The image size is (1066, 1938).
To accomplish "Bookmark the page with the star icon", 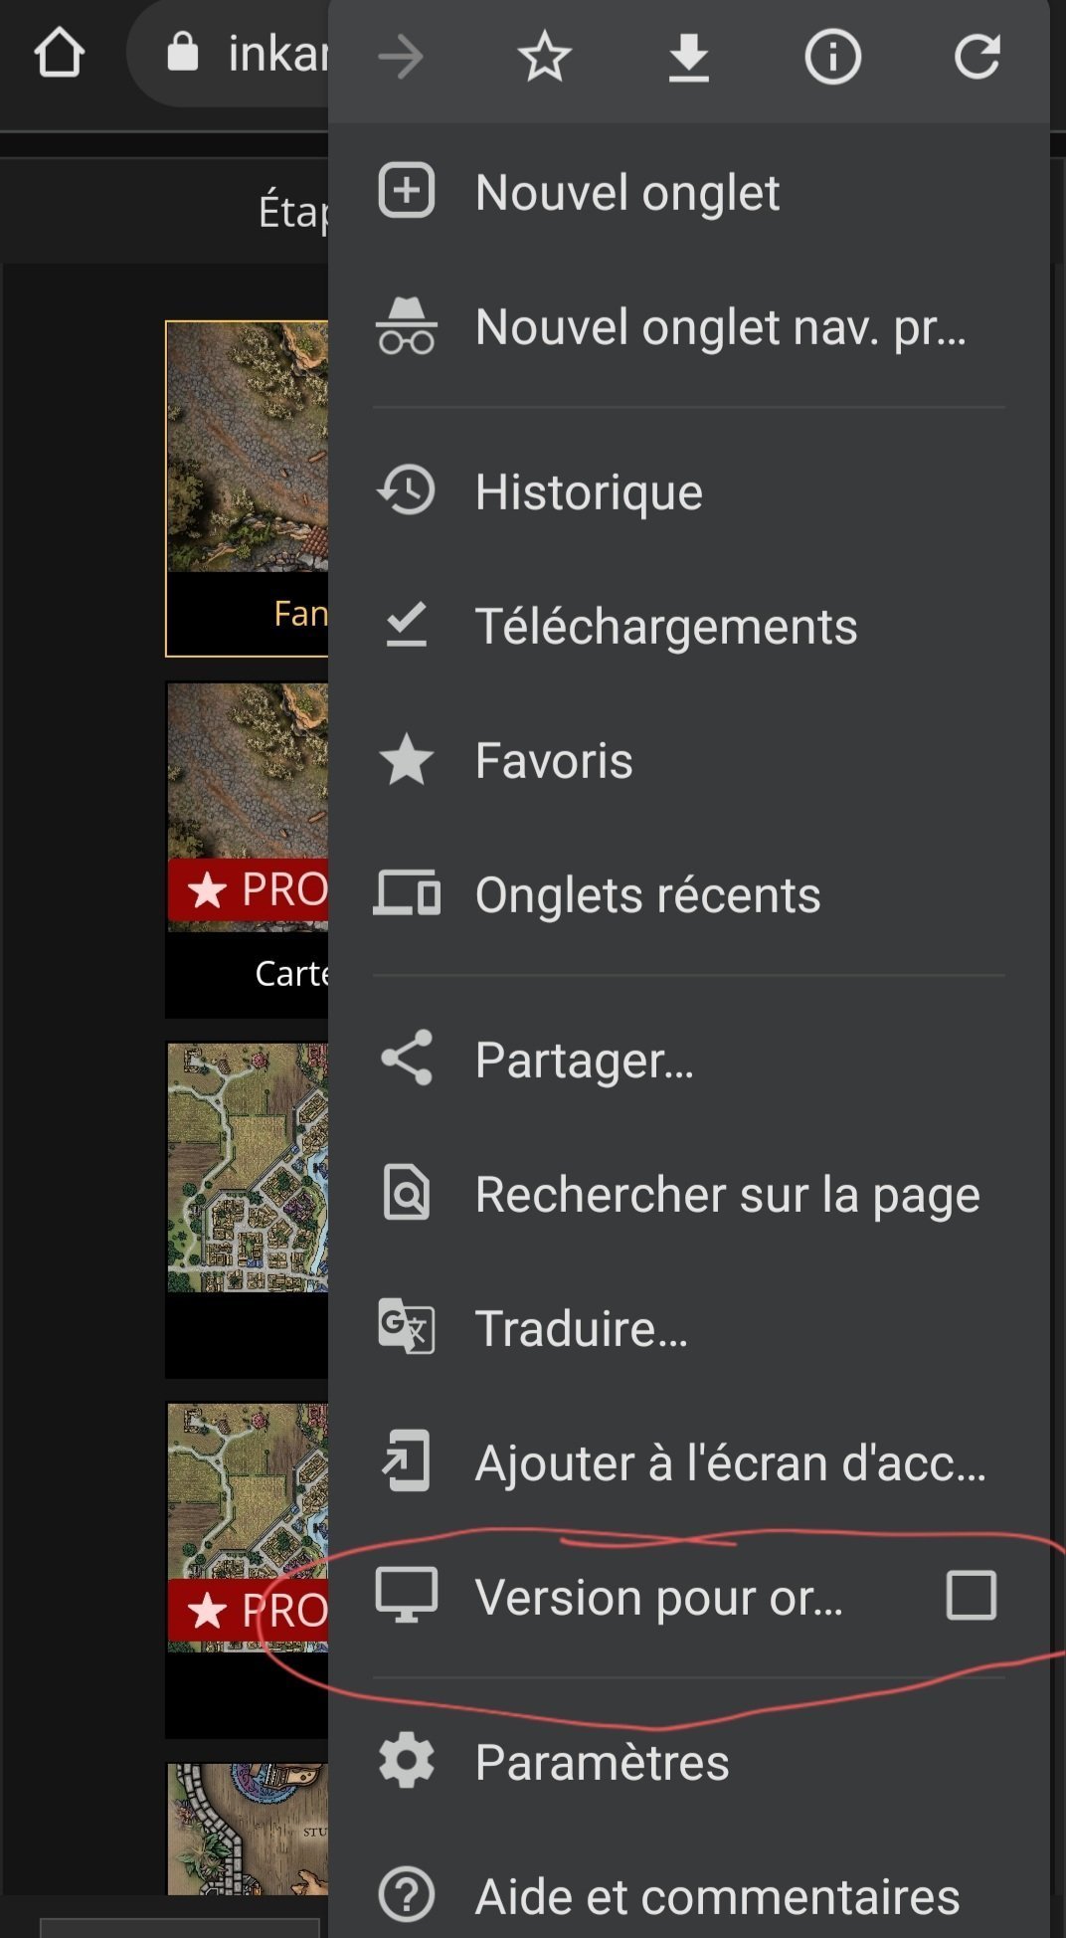I will click(544, 57).
